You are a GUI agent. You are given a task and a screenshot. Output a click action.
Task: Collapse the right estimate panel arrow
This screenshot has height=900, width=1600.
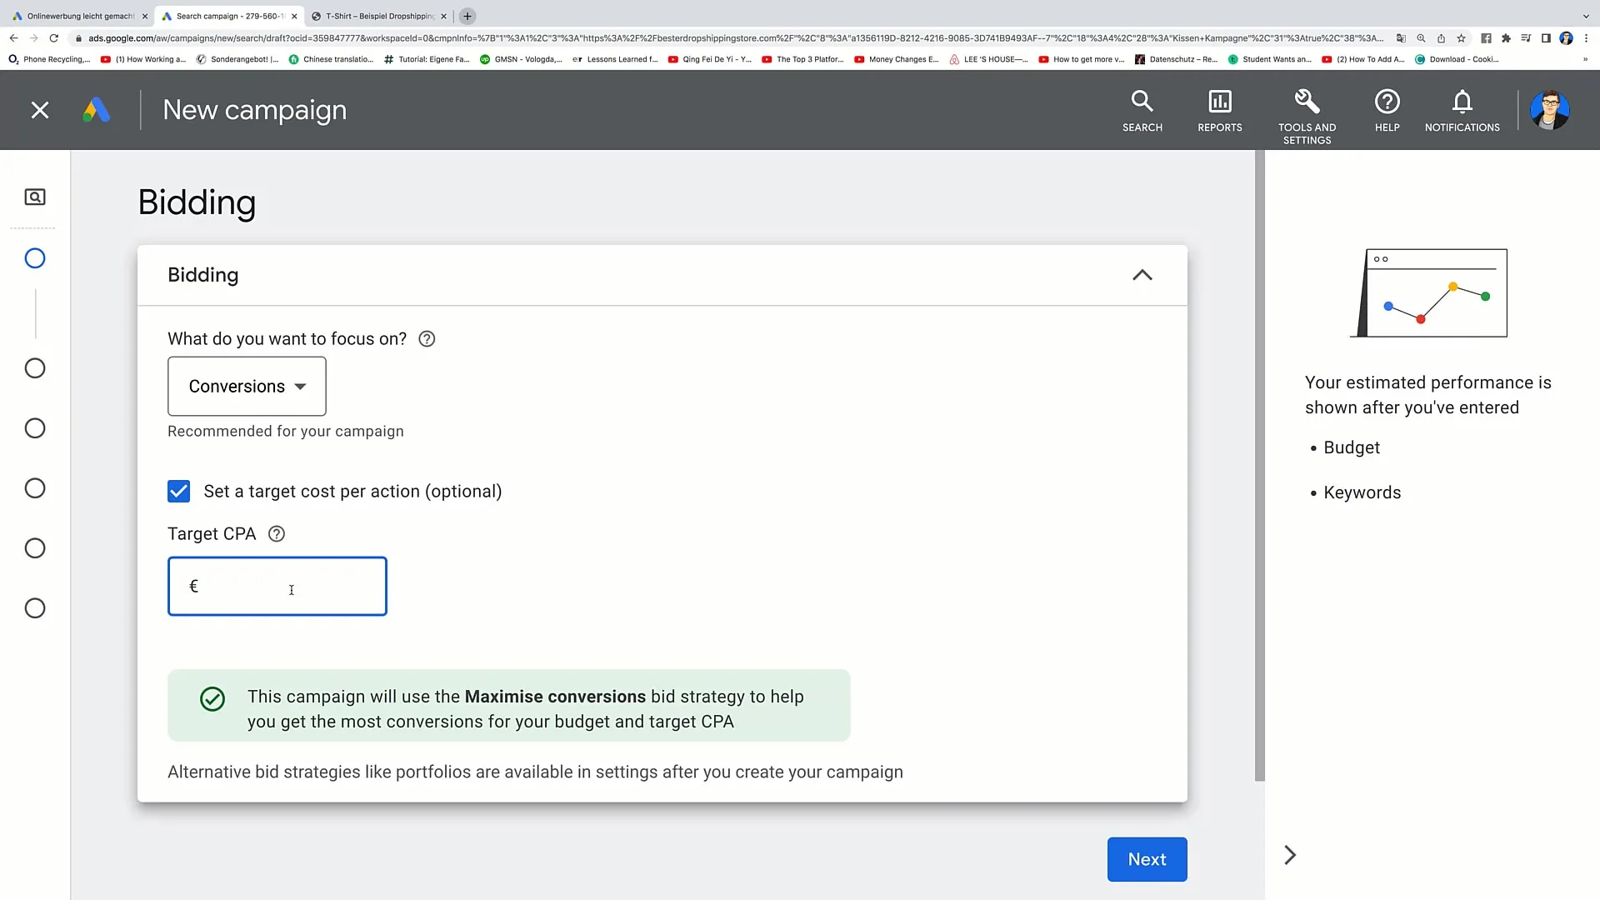click(x=1290, y=856)
